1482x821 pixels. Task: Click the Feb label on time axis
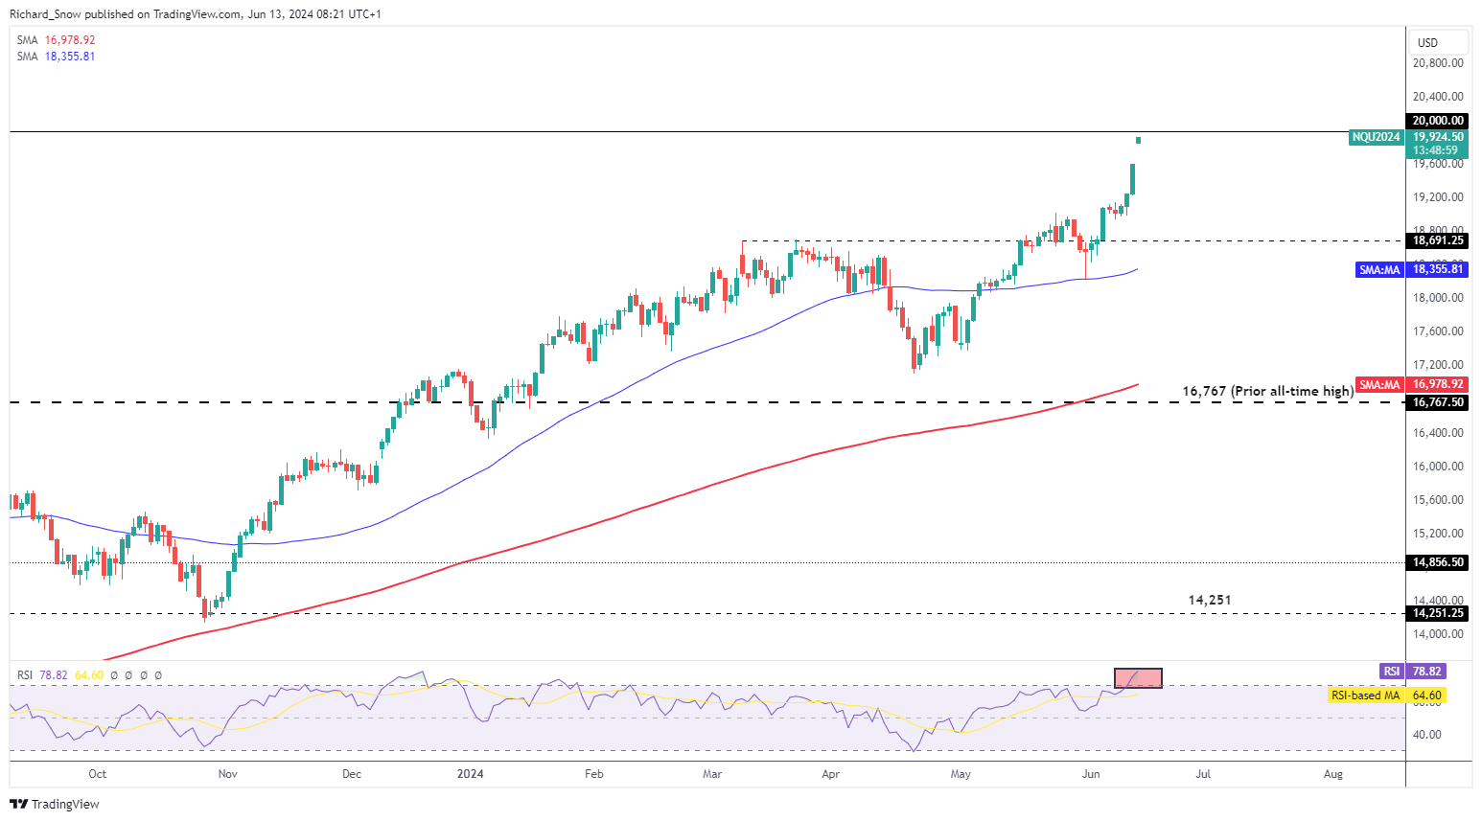tap(594, 774)
